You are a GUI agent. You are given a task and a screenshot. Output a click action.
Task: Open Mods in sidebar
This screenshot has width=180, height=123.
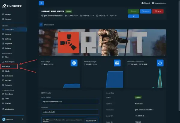click(x=6, y=71)
